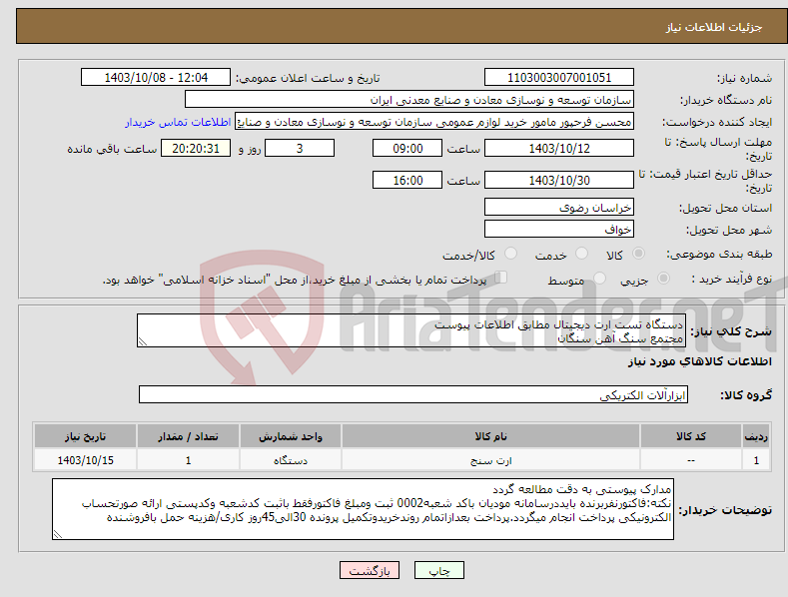788x597 pixels.
Task: Click the need date cell 1403/10/15
Action: click(x=85, y=460)
